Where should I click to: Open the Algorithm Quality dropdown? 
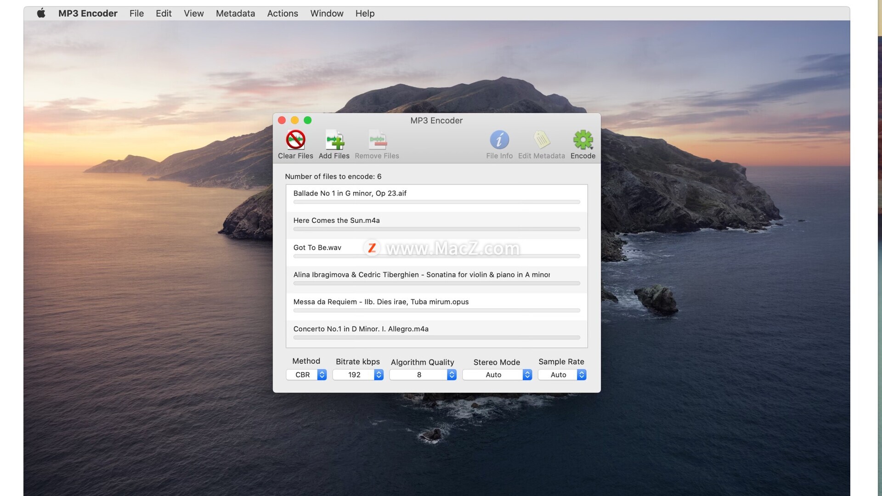click(x=423, y=375)
